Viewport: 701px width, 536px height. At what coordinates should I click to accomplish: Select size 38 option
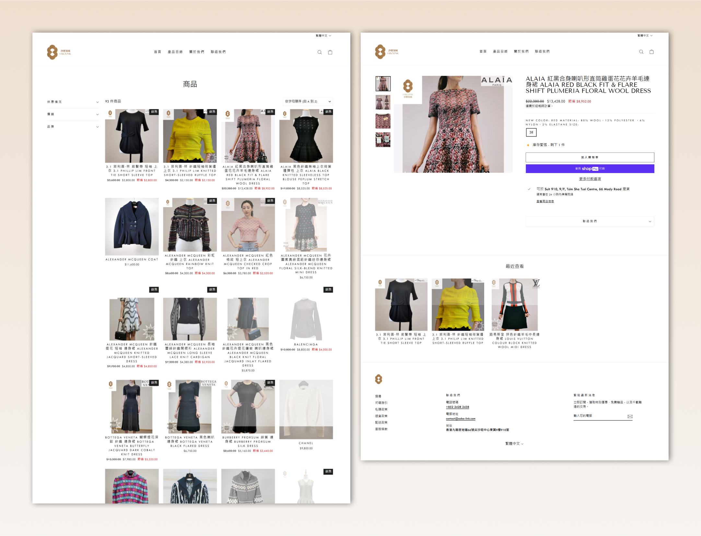pyautogui.click(x=531, y=132)
